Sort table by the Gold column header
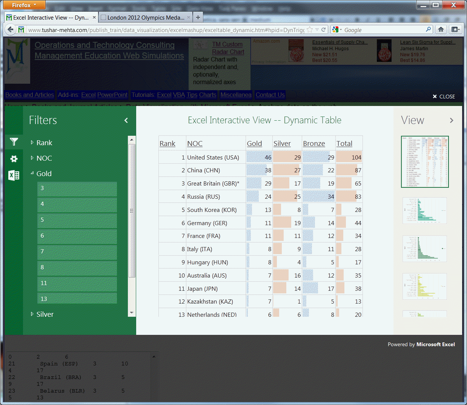Viewport: 467px width, 405px height. (254, 144)
